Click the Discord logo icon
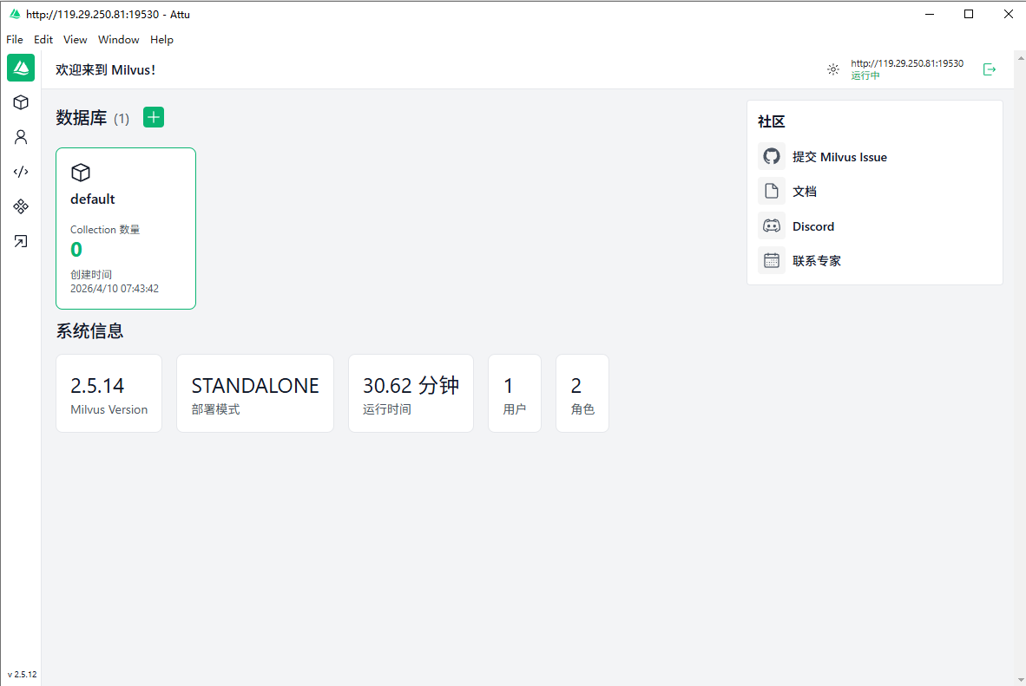This screenshot has height=686, width=1026. tap(772, 225)
